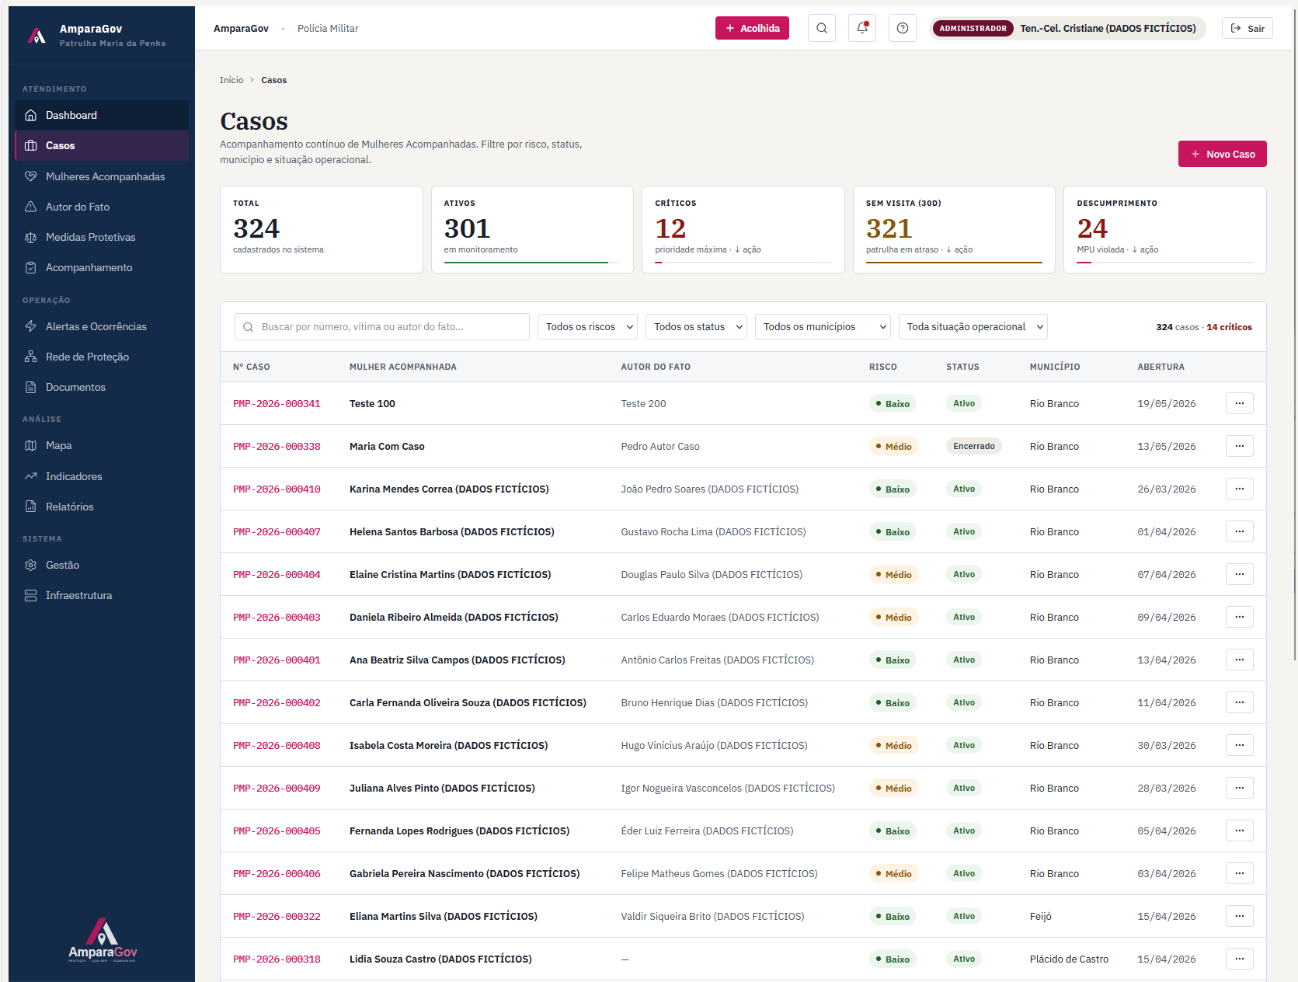Click the Casos icon in sidebar

tap(31, 145)
